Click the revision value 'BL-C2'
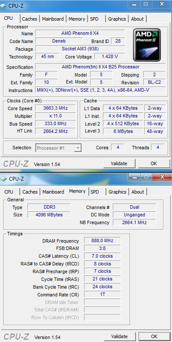The image size is (172, 342). 154,83
